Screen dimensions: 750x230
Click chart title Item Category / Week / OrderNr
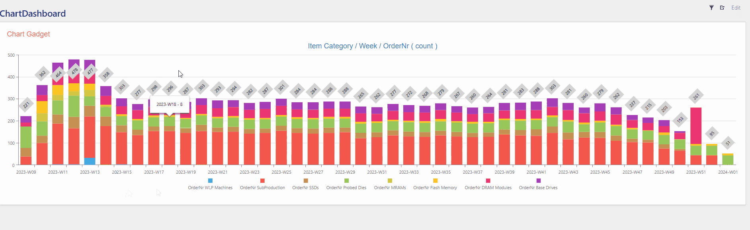coord(372,46)
